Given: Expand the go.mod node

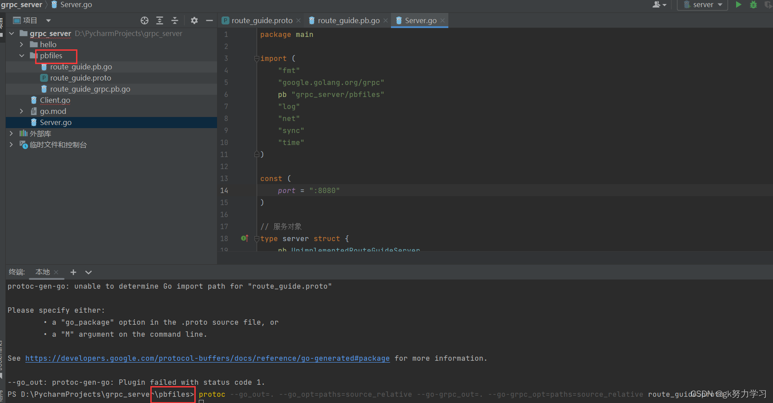Looking at the screenshot, I should [x=21, y=111].
